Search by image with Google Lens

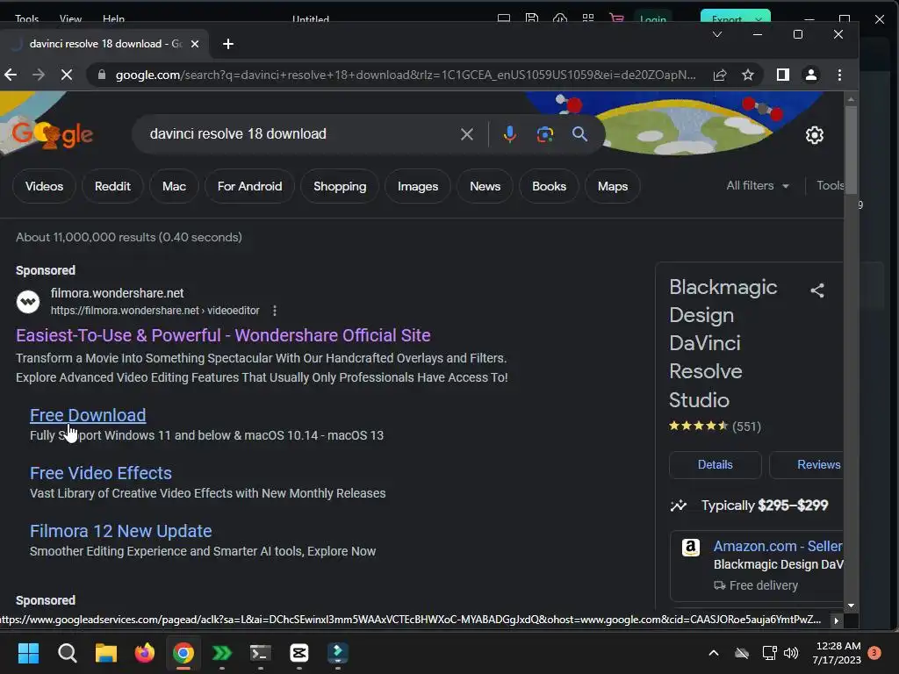544,134
